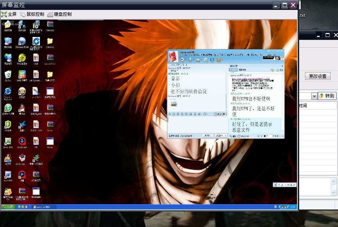Image resolution: width=338 pixels, height=227 pixels.
Task: Click the 时间 column header
Action: pyautogui.click(x=302, y=106)
